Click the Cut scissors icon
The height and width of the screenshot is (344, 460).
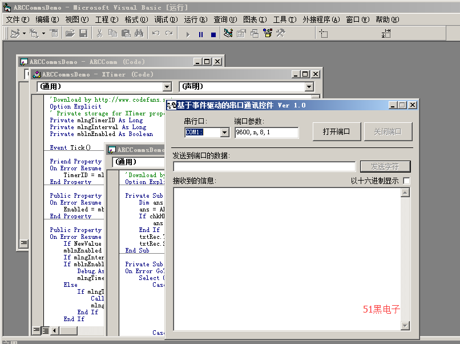[99, 34]
